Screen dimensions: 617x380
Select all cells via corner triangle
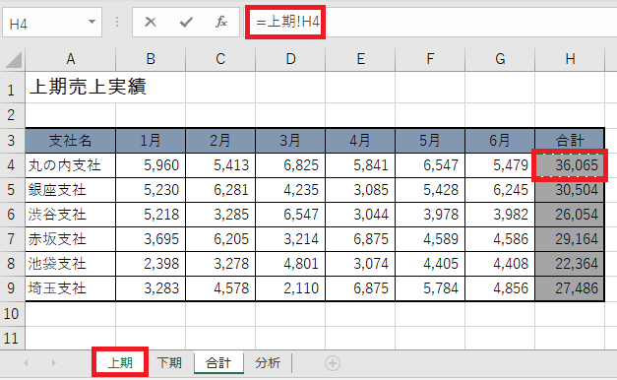[x=13, y=60]
